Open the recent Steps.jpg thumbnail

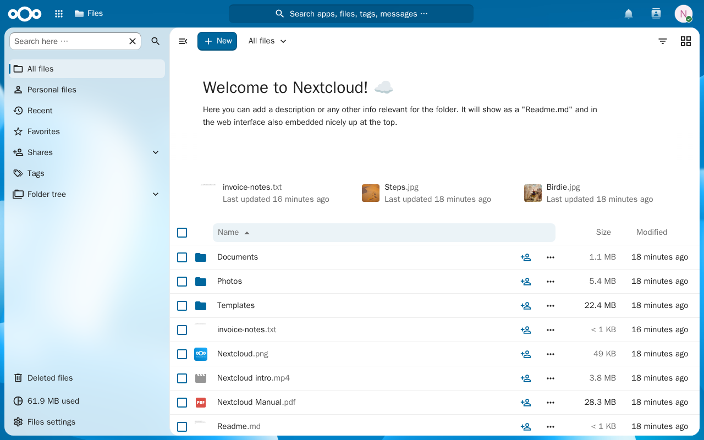371,193
